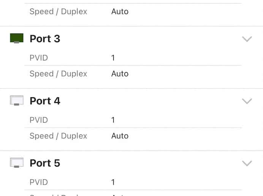Change Port 3 Auto speed value
This screenshot has height=196, width=263.
click(x=120, y=74)
